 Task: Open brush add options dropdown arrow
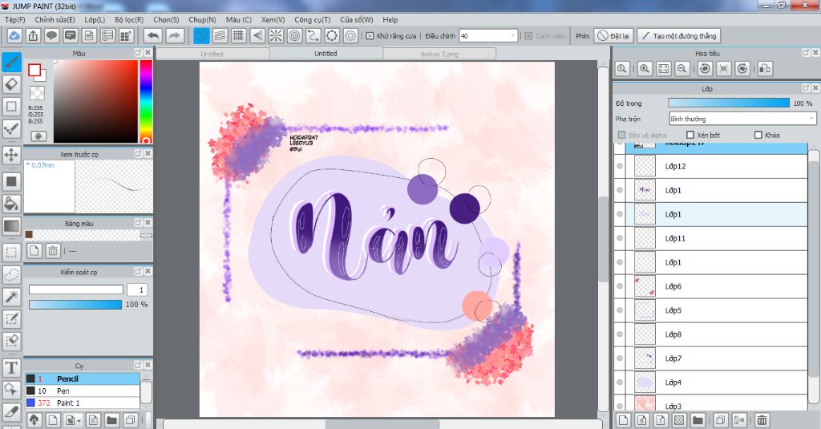(79, 420)
